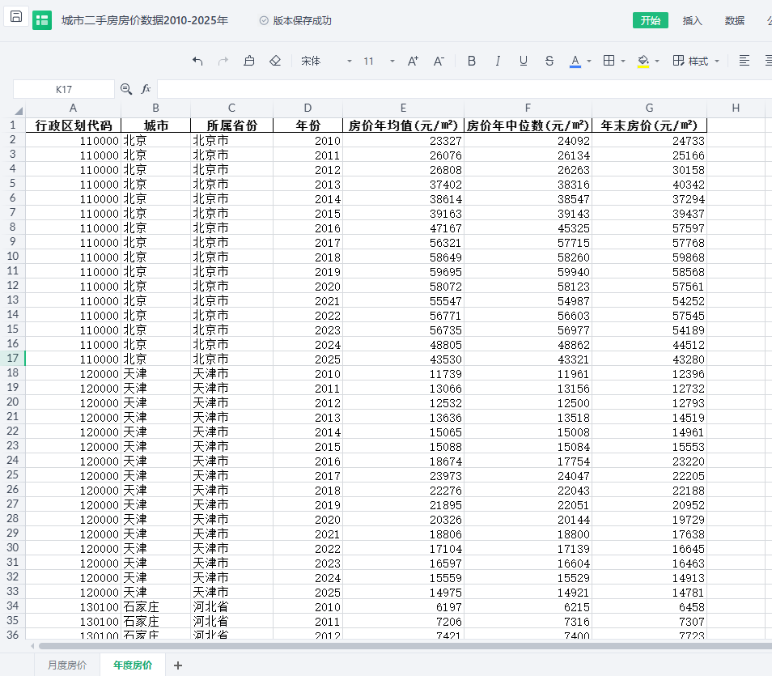Click the zoom magnifier icon beside name box
Image resolution: width=772 pixels, height=676 pixels.
coord(126,89)
